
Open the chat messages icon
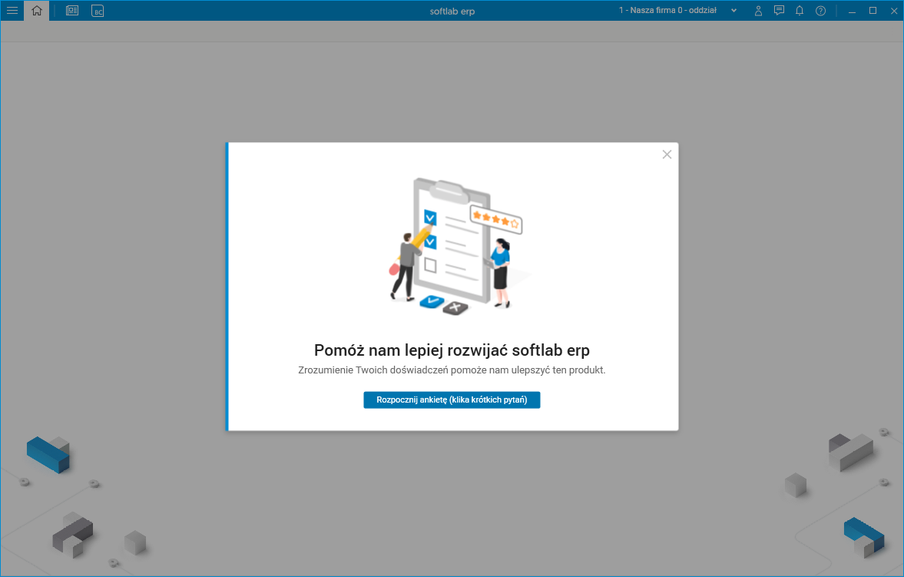(779, 11)
